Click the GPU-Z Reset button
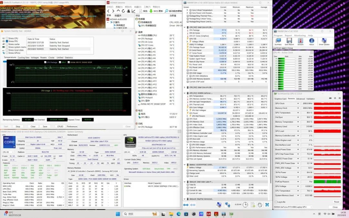 [336, 202]
